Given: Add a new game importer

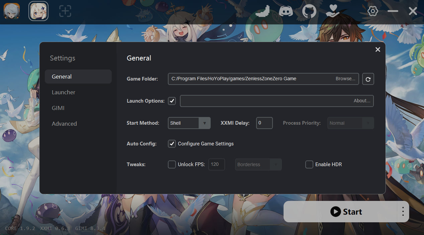Looking at the screenshot, I should pyautogui.click(x=65, y=11).
